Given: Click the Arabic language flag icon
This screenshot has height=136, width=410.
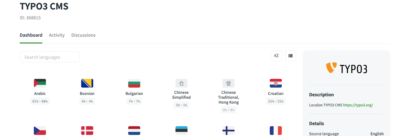Looking at the screenshot, I should point(40,83).
